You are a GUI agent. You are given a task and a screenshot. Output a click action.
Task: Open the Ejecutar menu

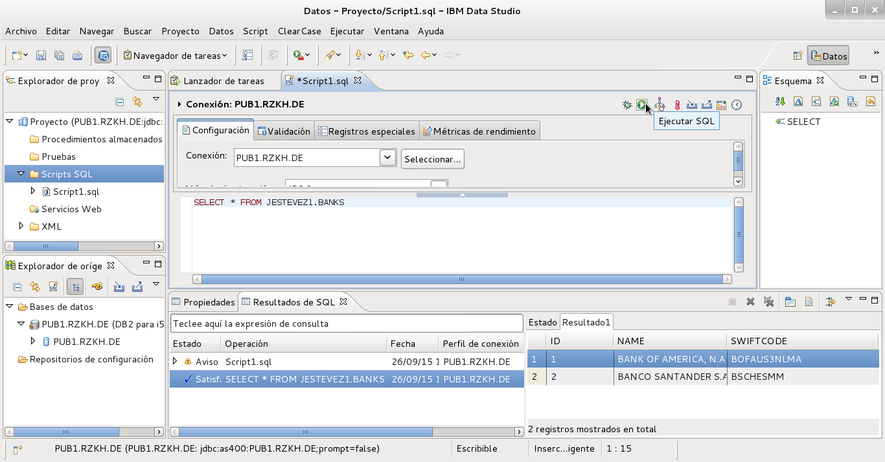(347, 31)
